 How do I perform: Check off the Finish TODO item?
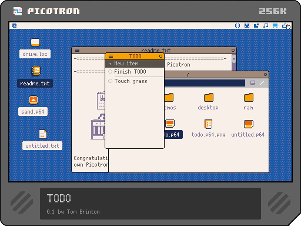pyautogui.click(x=110, y=72)
